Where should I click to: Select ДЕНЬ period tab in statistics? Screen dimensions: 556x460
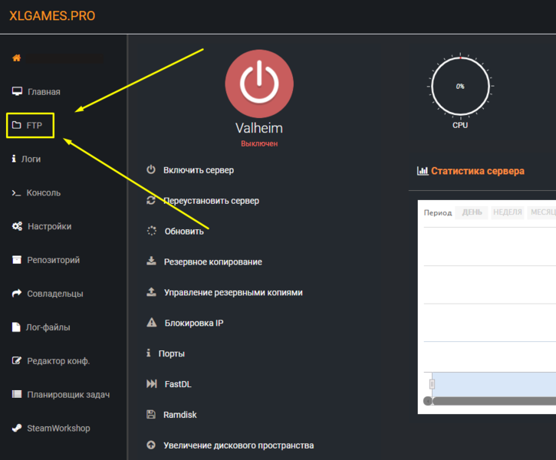470,212
